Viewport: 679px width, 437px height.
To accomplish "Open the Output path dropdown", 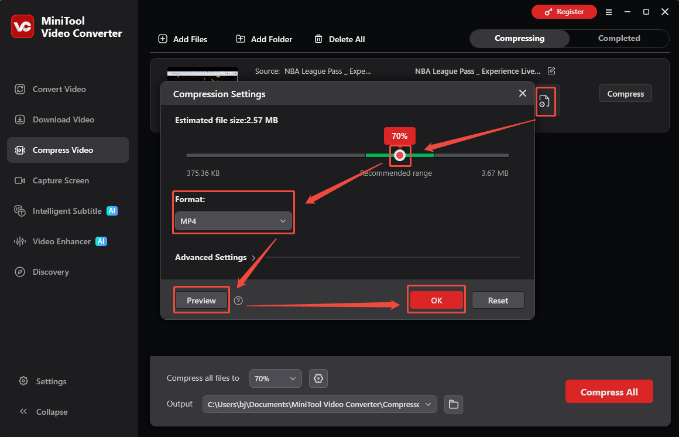I will click(320, 404).
